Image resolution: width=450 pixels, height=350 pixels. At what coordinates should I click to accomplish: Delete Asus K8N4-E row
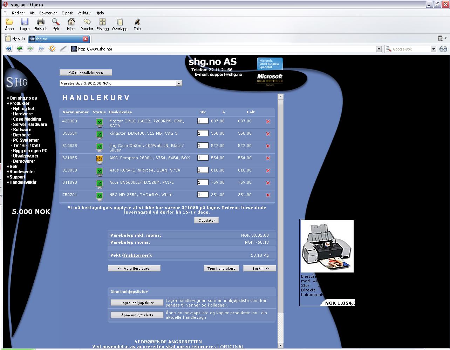[x=268, y=170]
